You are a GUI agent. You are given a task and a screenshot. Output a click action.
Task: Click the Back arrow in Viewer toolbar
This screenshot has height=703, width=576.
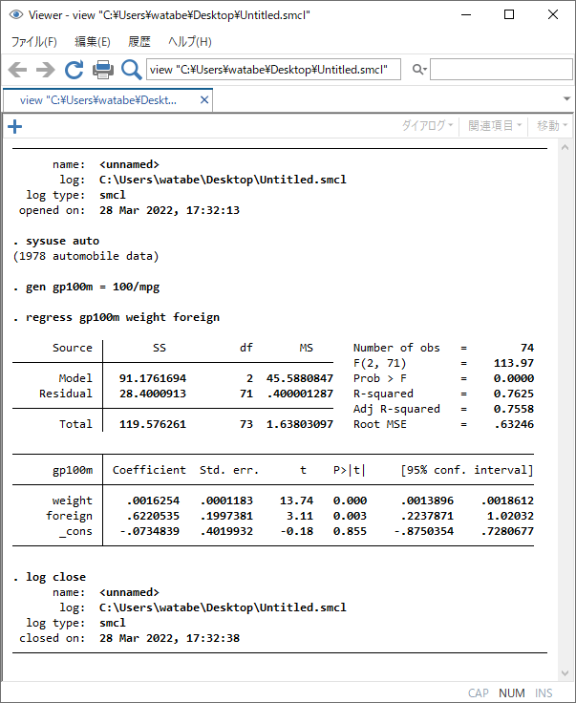pyautogui.click(x=17, y=70)
